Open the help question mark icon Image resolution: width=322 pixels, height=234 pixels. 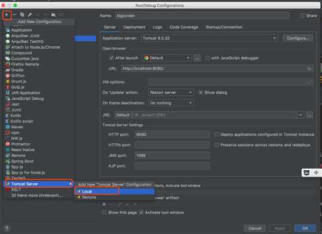tap(7, 228)
